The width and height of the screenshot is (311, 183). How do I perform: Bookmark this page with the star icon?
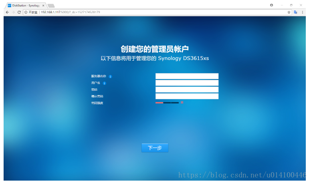289,12
